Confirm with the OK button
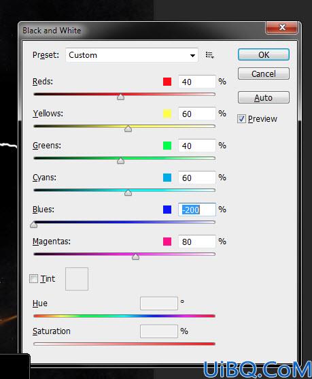Viewport: 312px width, 379px height. click(x=264, y=54)
